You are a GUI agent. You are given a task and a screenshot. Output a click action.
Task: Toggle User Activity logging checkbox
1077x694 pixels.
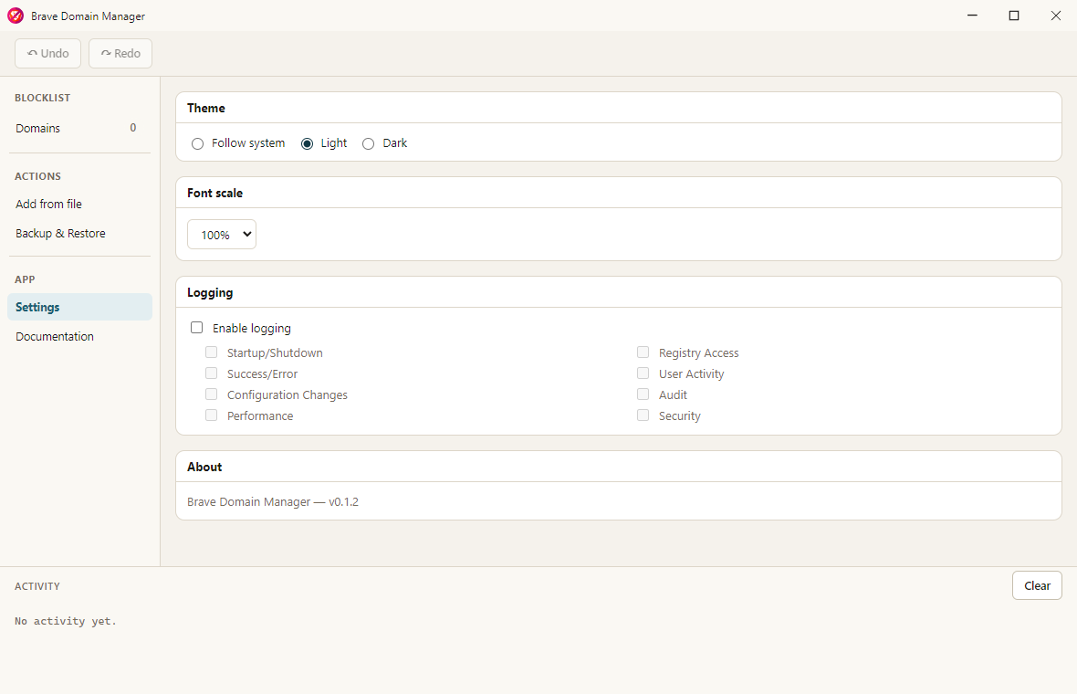click(643, 373)
